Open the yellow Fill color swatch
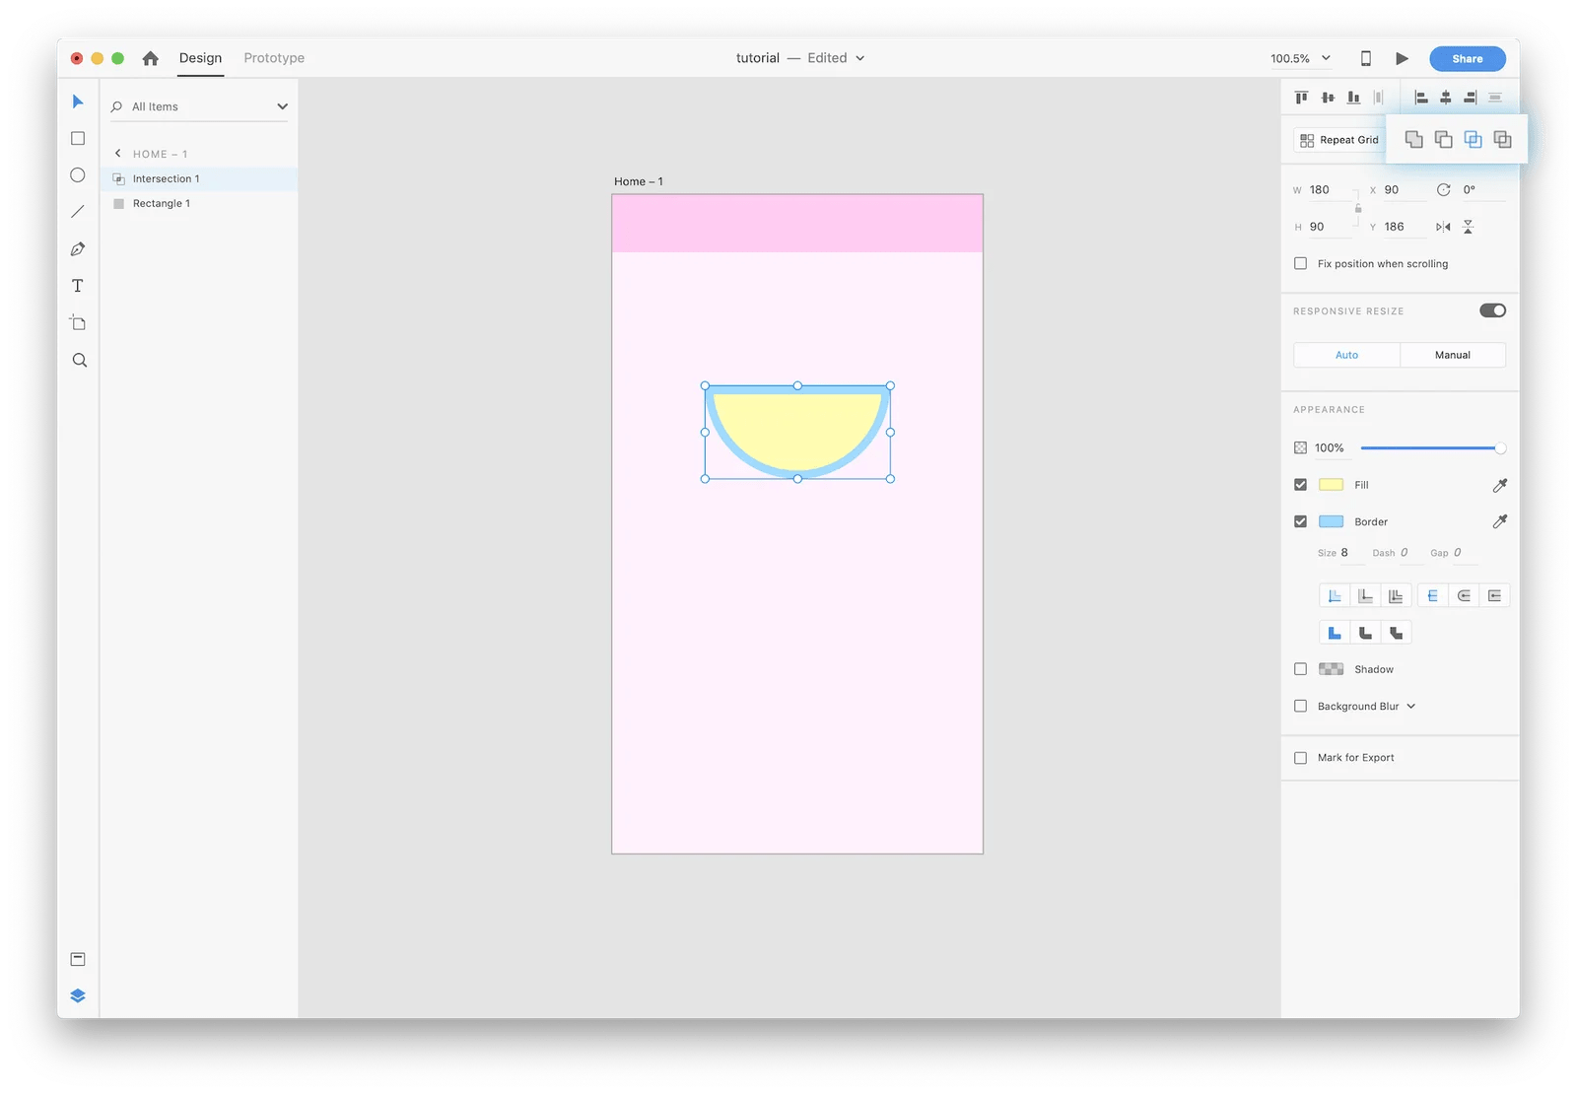This screenshot has width=1577, height=1094. (x=1331, y=485)
